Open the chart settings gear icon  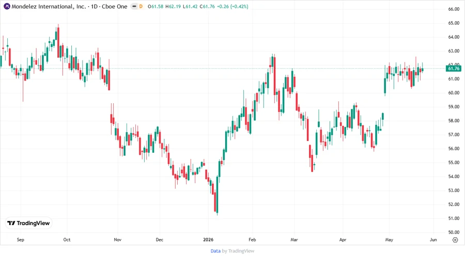[x=455, y=240]
